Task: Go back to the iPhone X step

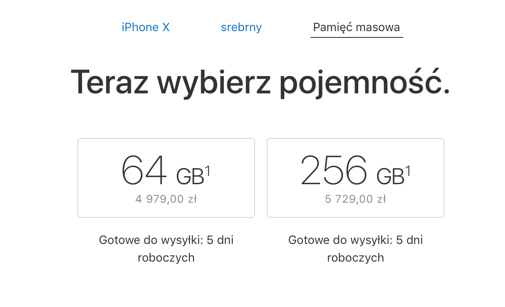Action: 146,27
